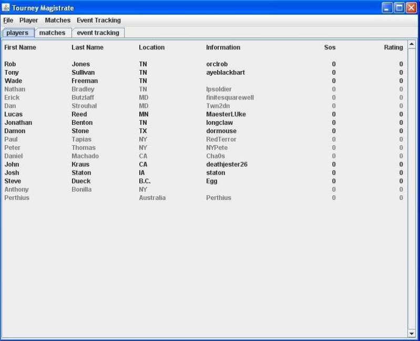Select the players tab
This screenshot has width=420, height=341.
click(x=17, y=33)
